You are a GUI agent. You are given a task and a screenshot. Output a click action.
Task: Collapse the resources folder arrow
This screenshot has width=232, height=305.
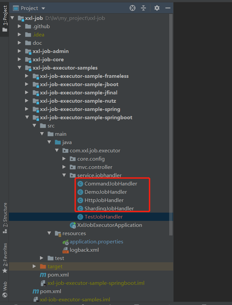(x=49, y=233)
